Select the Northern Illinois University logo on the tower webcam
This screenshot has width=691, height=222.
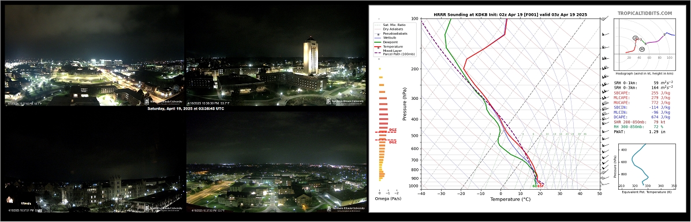pos(346,101)
